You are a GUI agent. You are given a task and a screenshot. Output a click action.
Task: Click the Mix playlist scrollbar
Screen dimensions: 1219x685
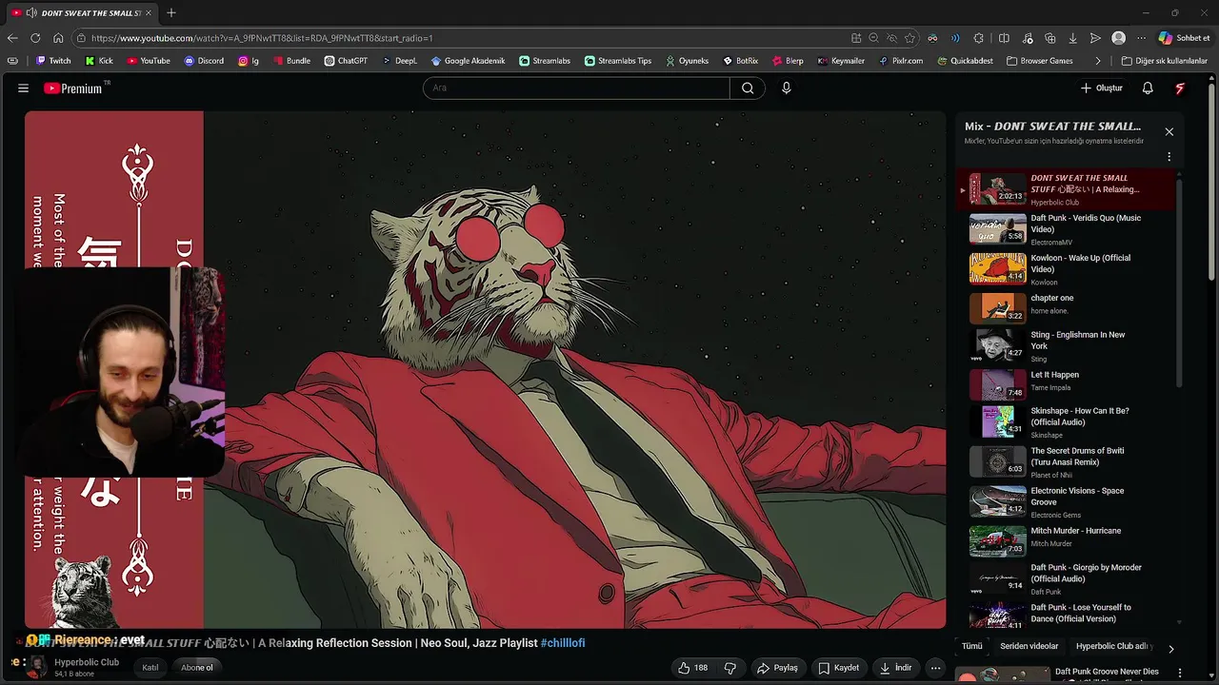coord(1179,284)
